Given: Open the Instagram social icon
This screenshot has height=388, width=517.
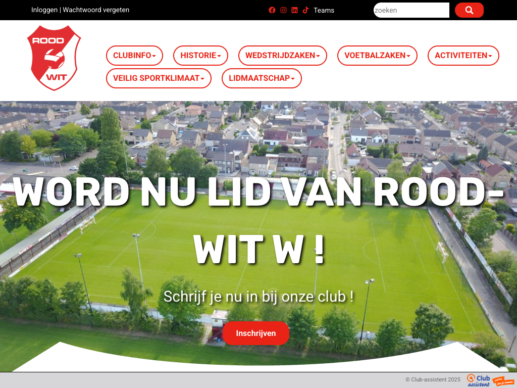Looking at the screenshot, I should (283, 10).
